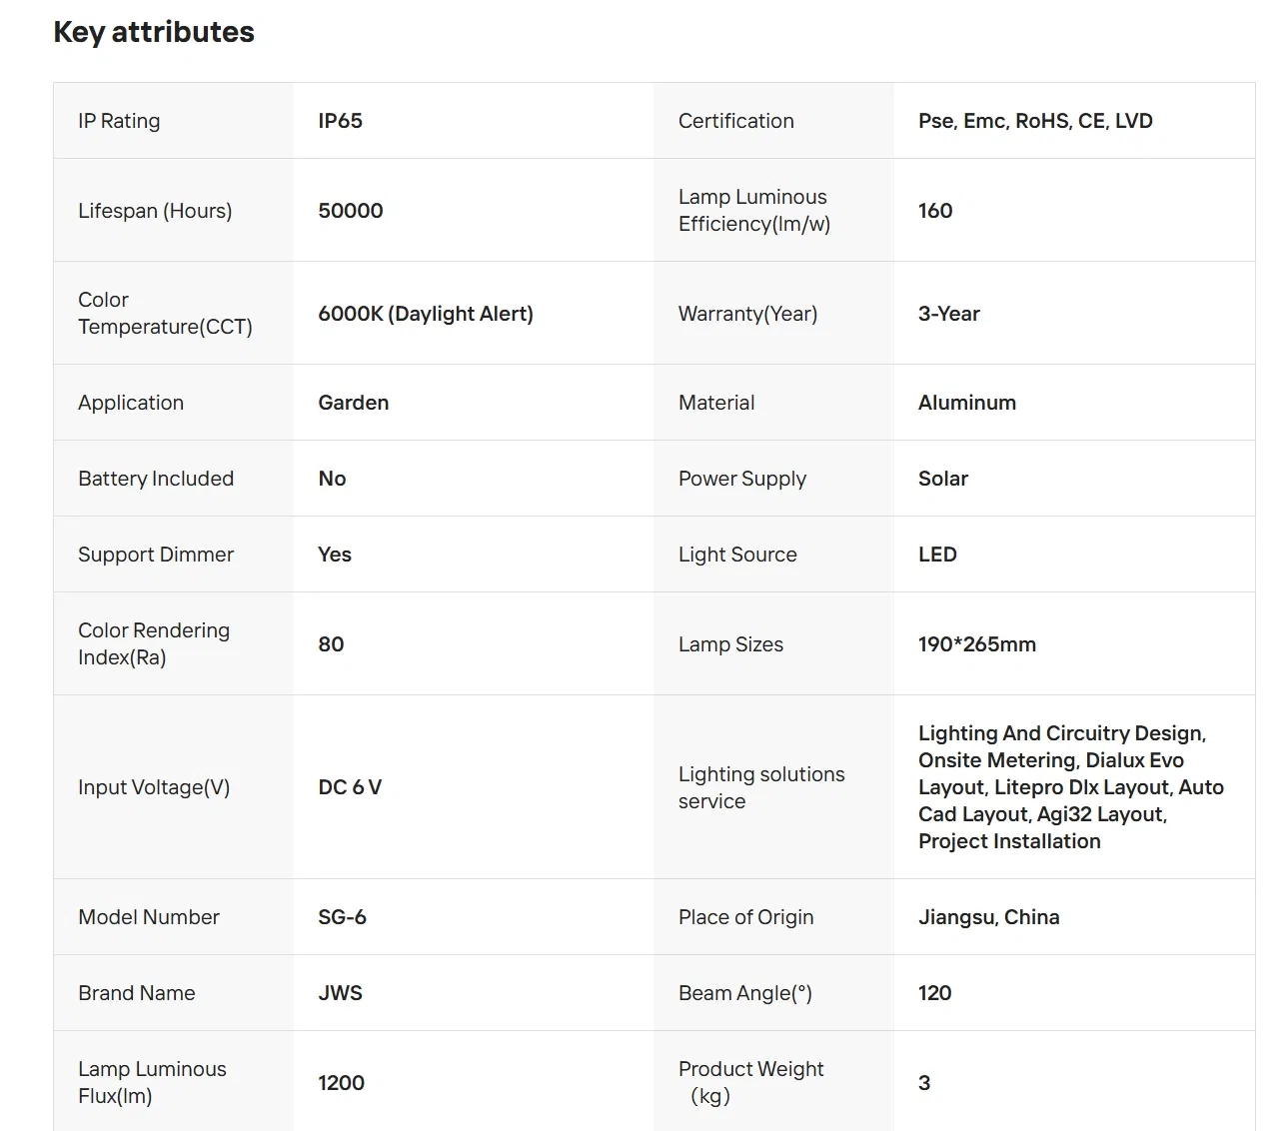
Task: Click the Lamp Luminous Efficiency value 160
Action: [x=935, y=211]
